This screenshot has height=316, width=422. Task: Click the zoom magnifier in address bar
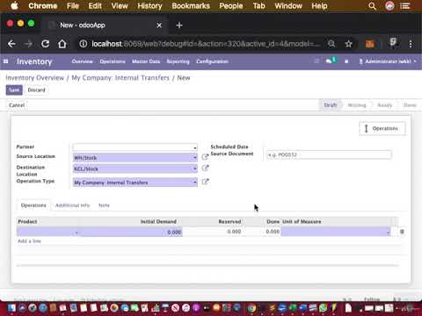point(331,44)
